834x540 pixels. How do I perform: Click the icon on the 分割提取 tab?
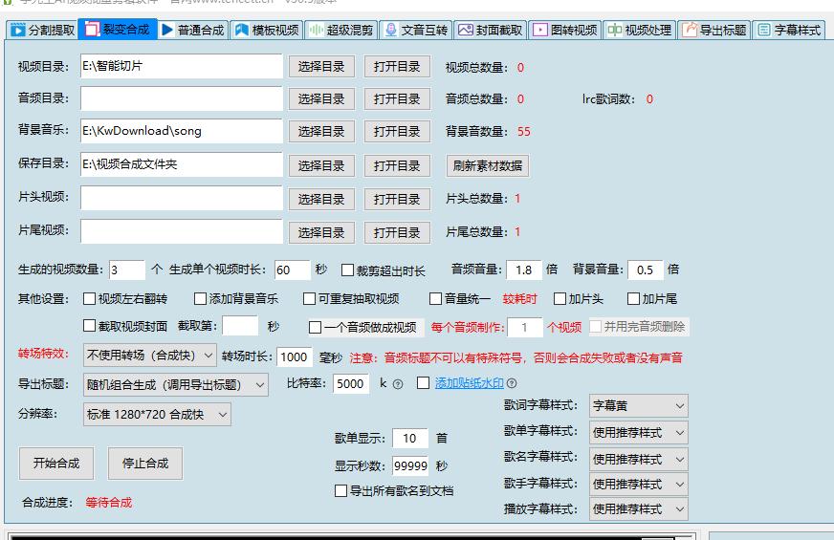tap(17, 30)
